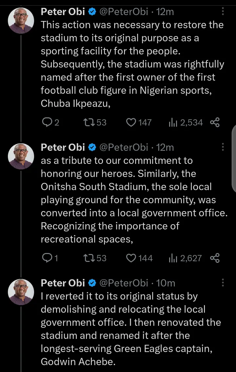Open Peter Obi's avatar on first tweet
This screenshot has width=236, height=372.
click(21, 20)
